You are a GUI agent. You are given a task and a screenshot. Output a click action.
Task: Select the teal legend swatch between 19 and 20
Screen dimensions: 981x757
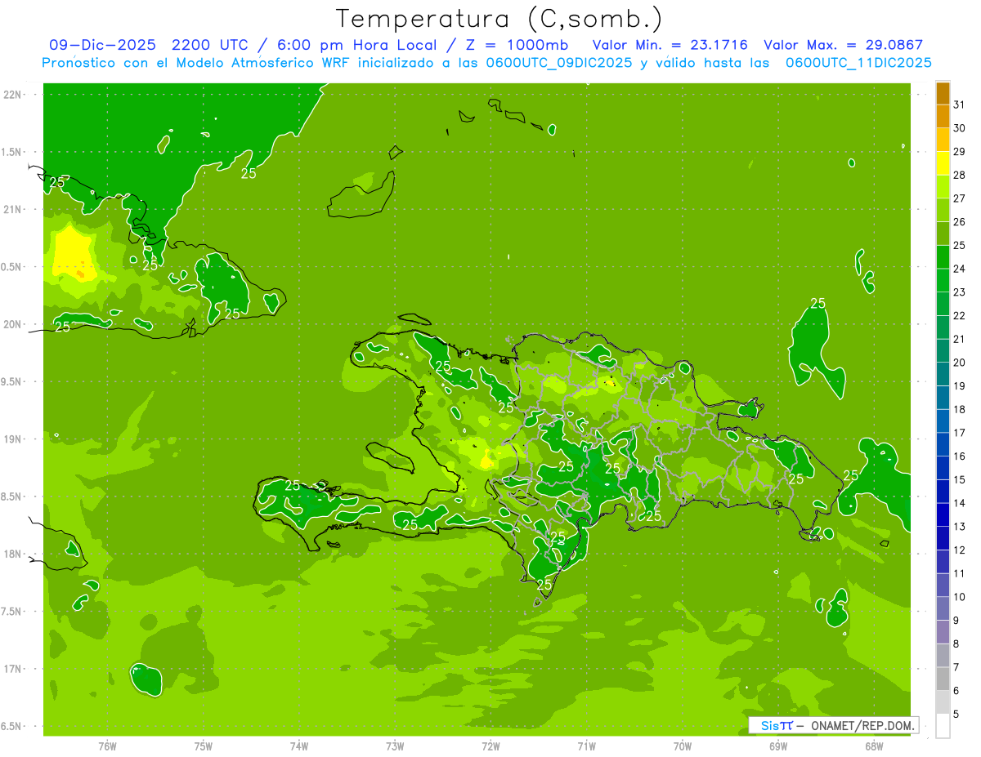[943, 374]
